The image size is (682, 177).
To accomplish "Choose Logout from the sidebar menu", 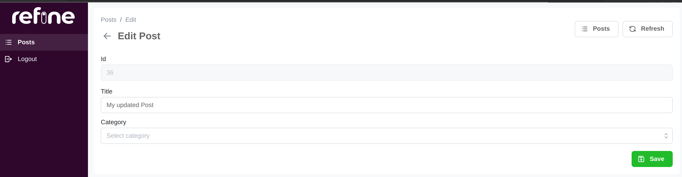I will [x=44, y=59].
